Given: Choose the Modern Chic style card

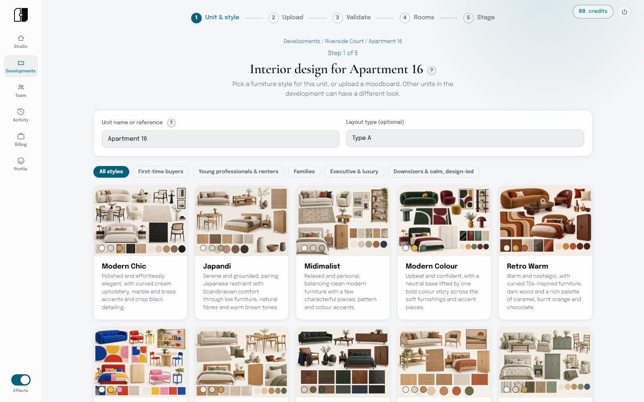Looking at the screenshot, I should (140, 252).
